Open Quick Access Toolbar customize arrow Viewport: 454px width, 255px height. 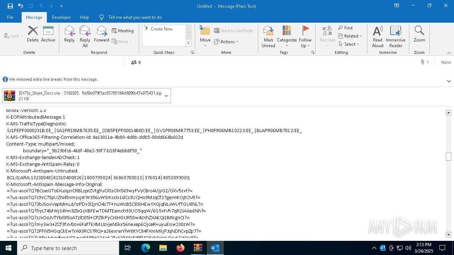pyautogui.click(x=61, y=6)
